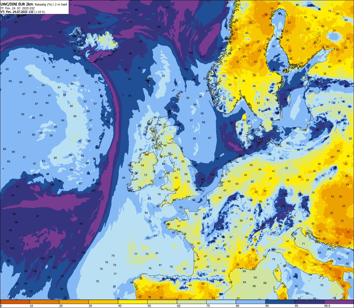
Task: Click the humidity value 73 over Ireland
Action: (x=145, y=175)
